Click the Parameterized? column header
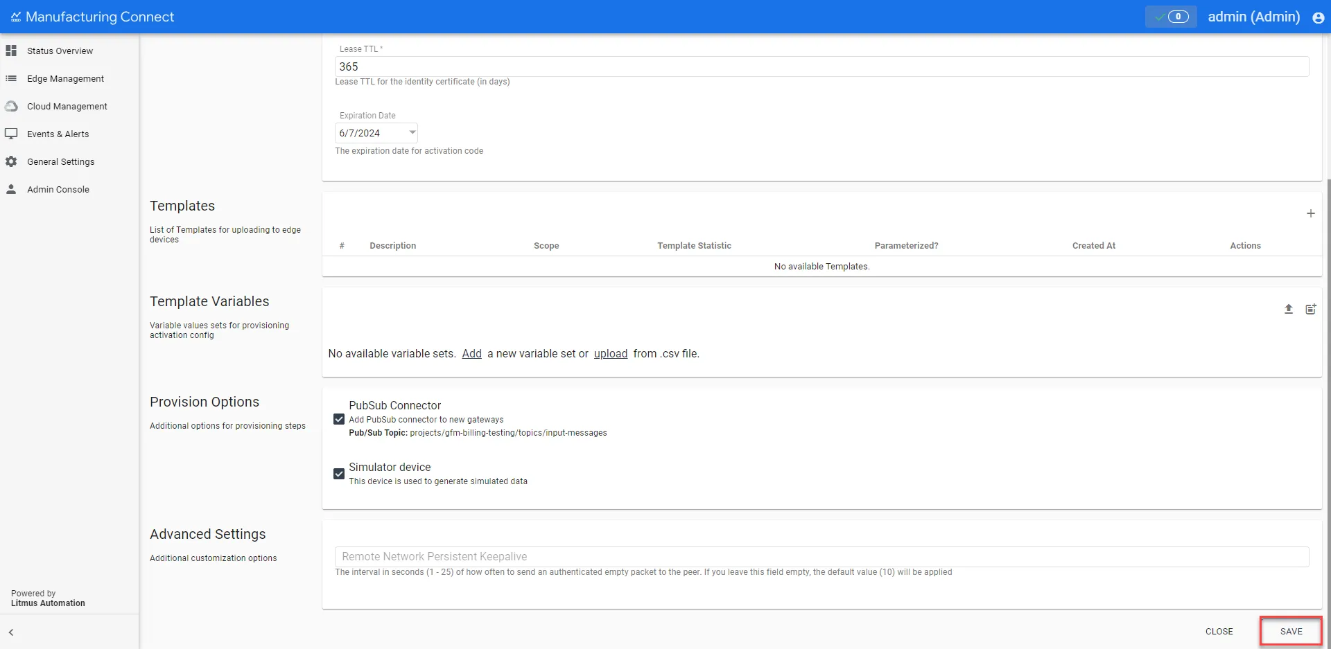The height and width of the screenshot is (649, 1331). [x=906, y=245]
